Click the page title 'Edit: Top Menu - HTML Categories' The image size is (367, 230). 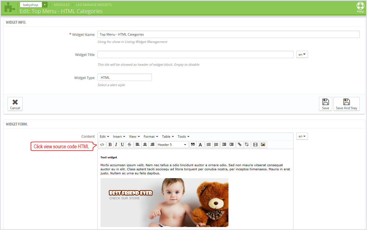(61, 11)
